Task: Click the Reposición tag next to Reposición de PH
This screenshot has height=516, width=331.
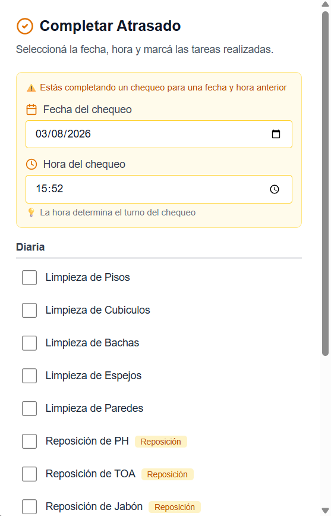Action: click(x=160, y=442)
